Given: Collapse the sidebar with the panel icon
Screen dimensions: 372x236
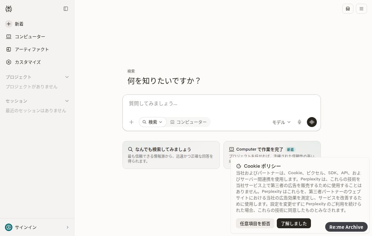Looking at the screenshot, I should point(66,9).
